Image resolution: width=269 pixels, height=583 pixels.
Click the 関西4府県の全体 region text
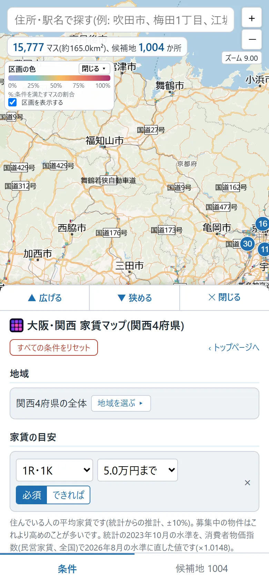[52, 403]
